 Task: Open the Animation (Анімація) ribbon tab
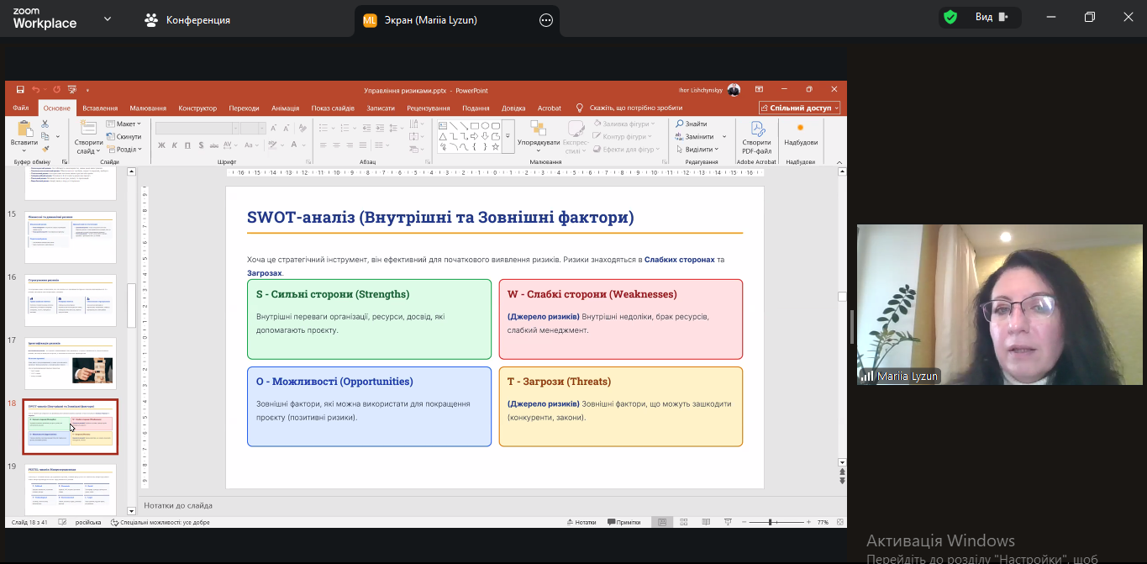click(x=285, y=108)
